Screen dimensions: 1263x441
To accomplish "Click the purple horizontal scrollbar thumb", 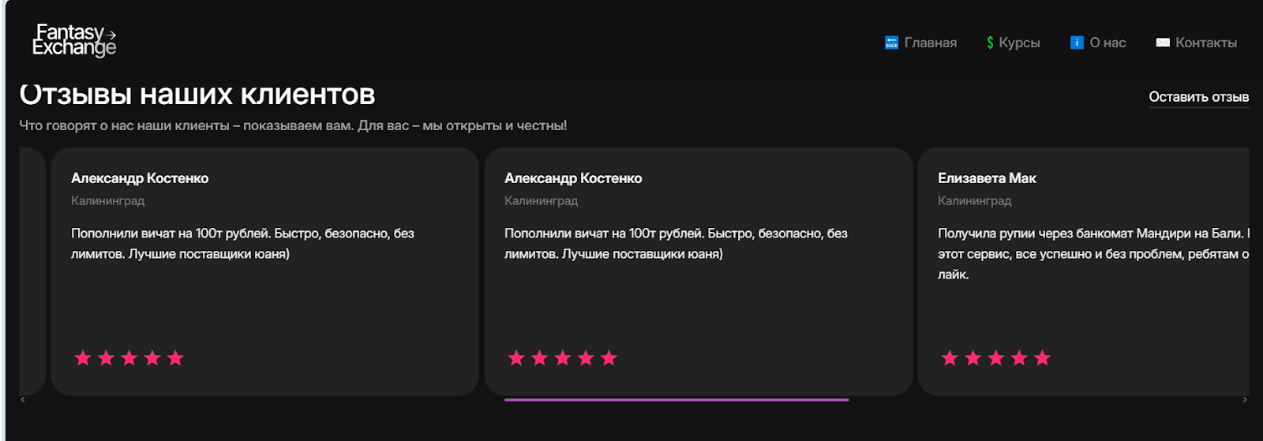I will [x=676, y=400].
